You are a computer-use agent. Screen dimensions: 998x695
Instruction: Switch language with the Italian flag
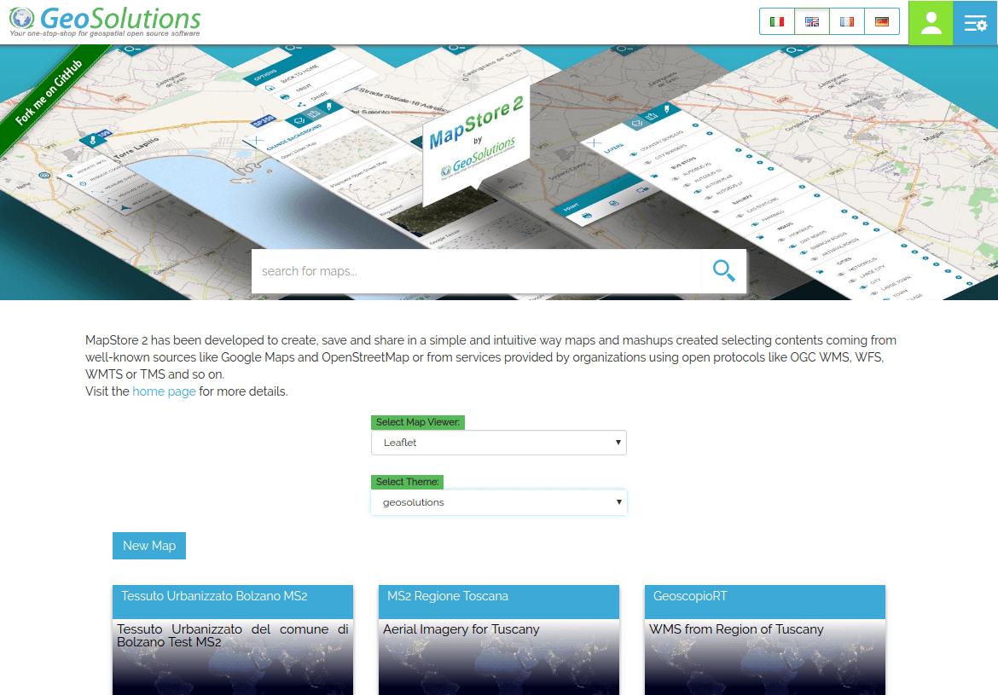[777, 22]
